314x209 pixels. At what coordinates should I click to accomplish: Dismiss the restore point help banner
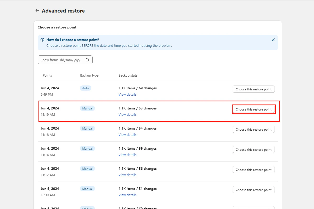point(273,40)
